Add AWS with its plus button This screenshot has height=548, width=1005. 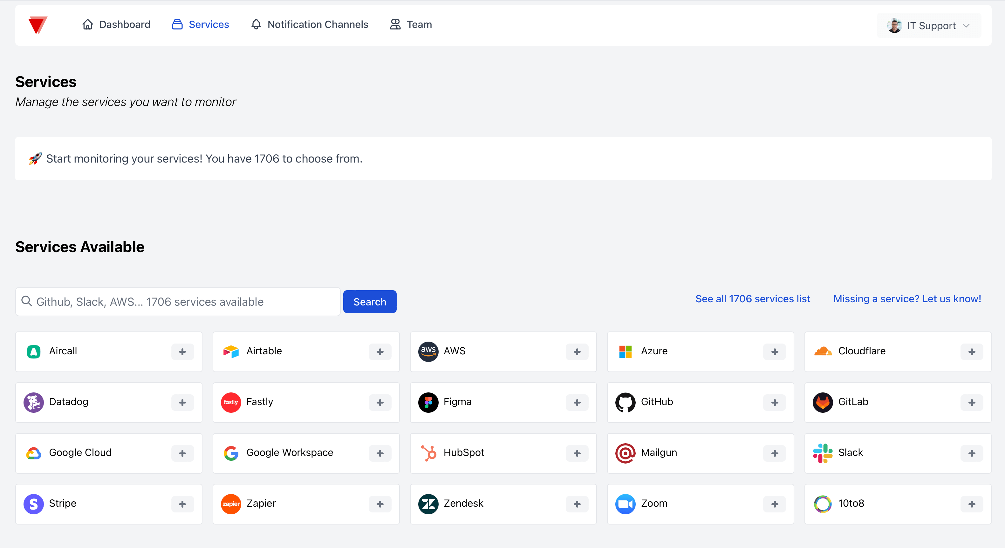click(577, 352)
